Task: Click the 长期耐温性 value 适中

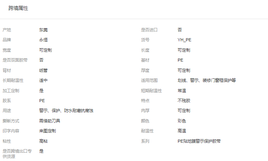Action: pyautogui.click(x=43, y=80)
